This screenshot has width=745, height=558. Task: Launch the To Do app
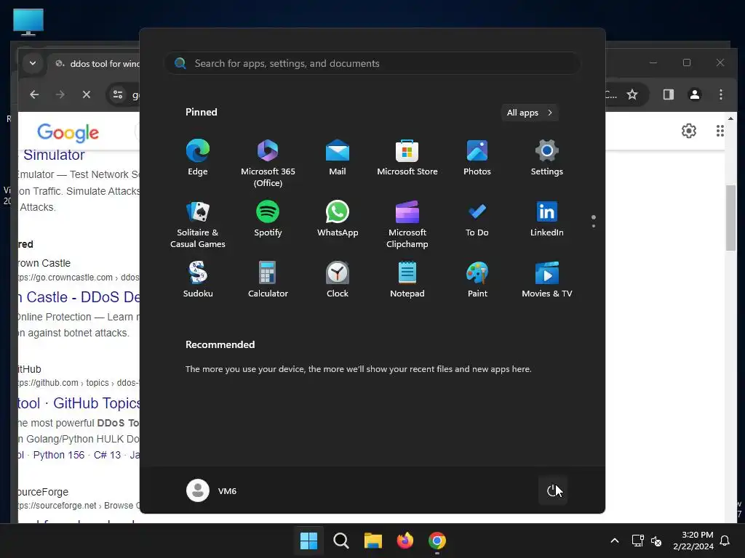477,219
